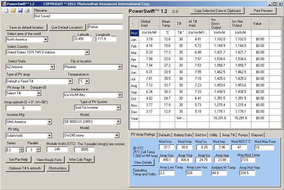Expand the Irradiance in units dropdown
Image resolution: width=284 pixels, height=190 pixels.
click(120, 95)
